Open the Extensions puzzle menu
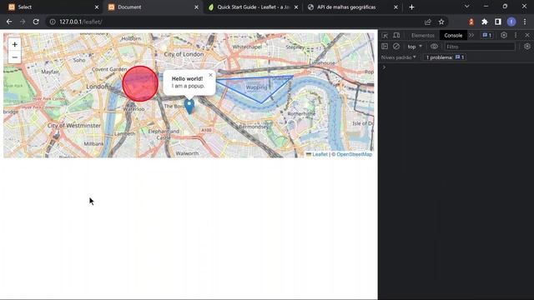The width and height of the screenshot is (534, 300). pyautogui.click(x=485, y=22)
